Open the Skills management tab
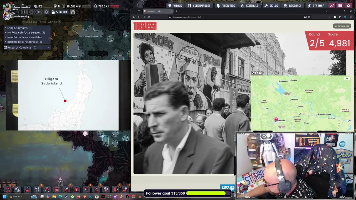Image resolution: width=356 pixels, height=200 pixels. tap(271, 6)
